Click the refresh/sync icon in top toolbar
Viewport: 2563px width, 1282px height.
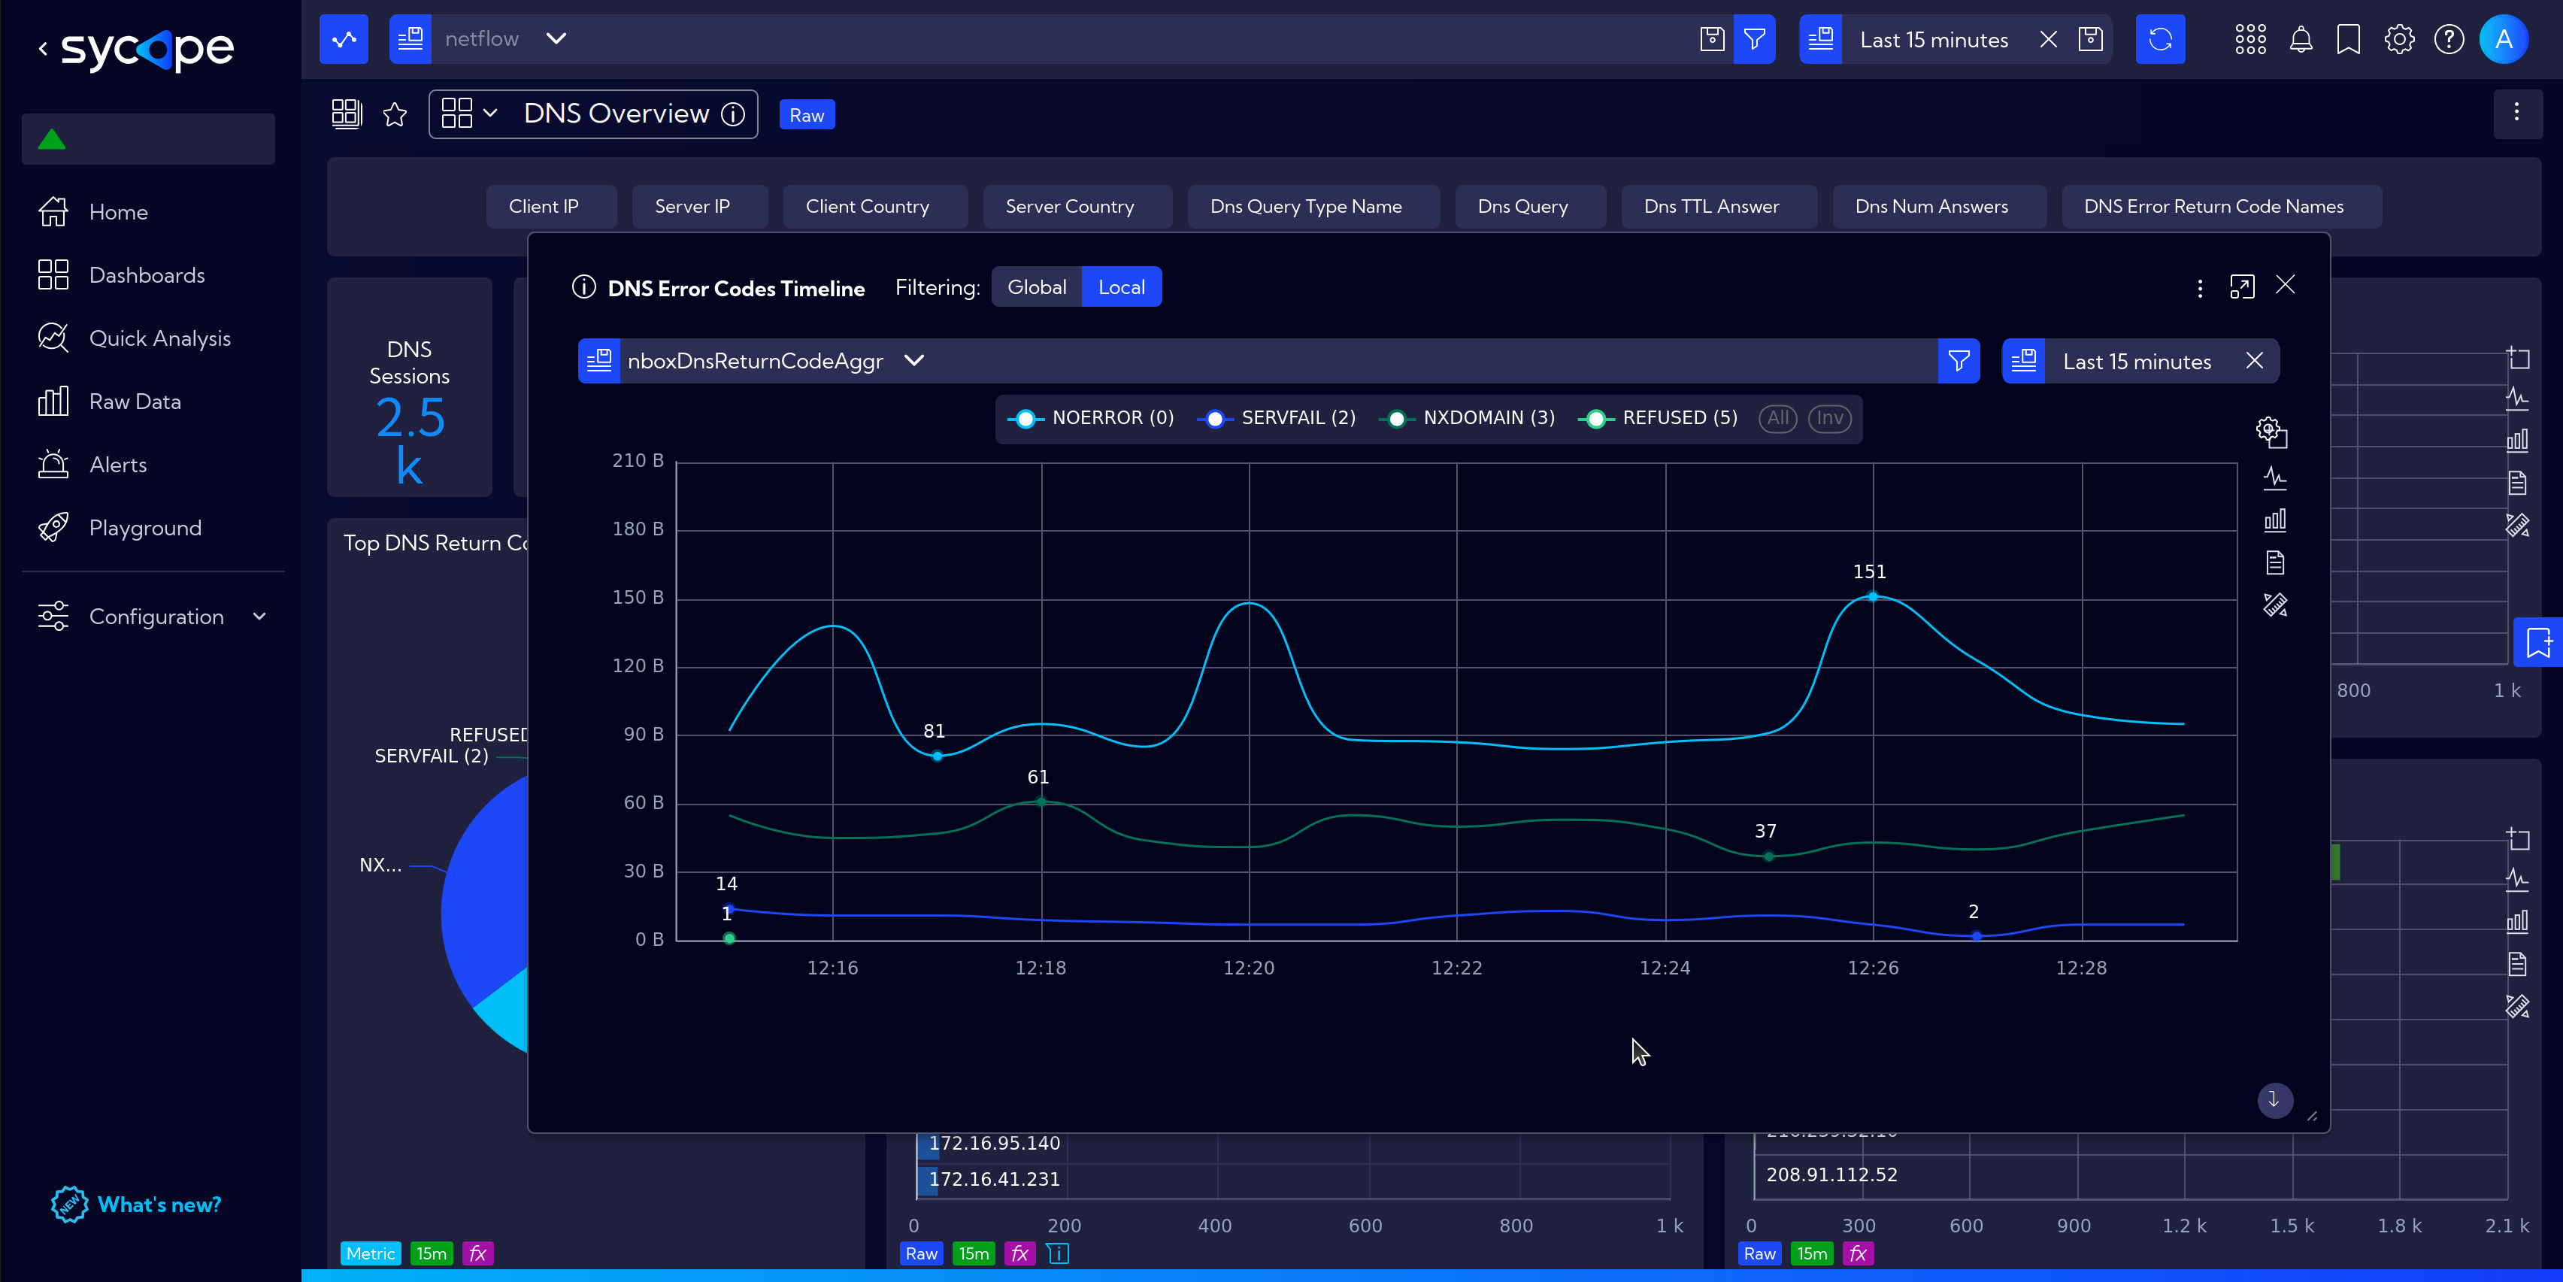click(2161, 38)
